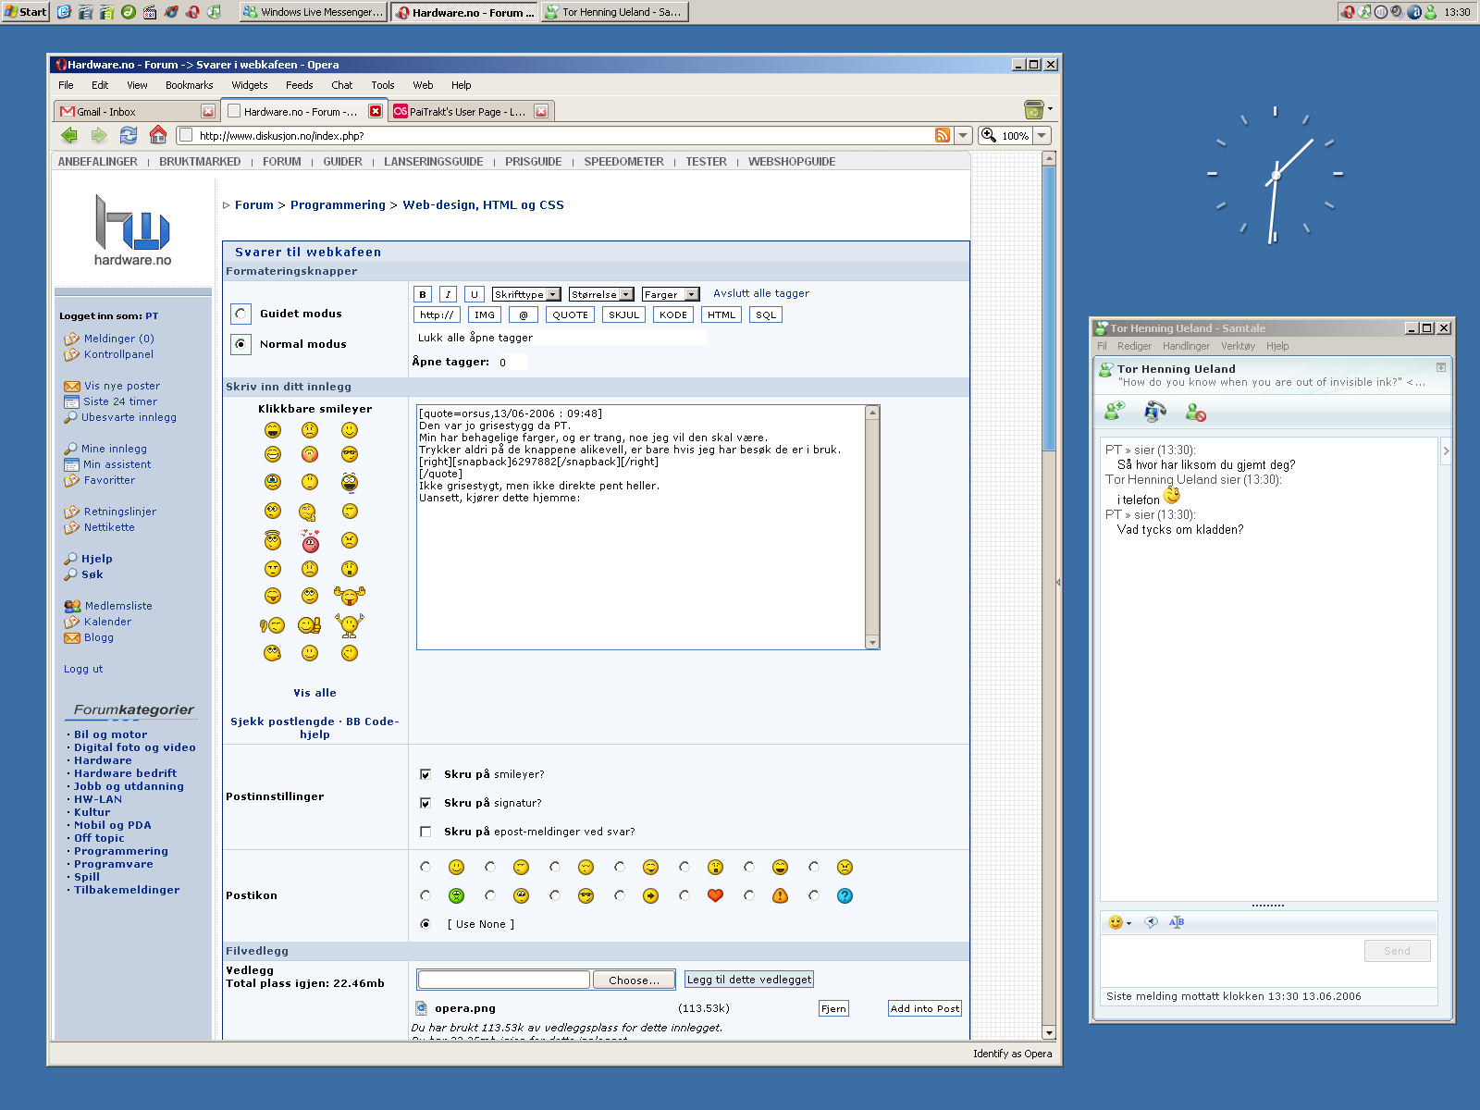The width and height of the screenshot is (1480, 1110).
Task: Open the home page via house icon
Action: [158, 135]
